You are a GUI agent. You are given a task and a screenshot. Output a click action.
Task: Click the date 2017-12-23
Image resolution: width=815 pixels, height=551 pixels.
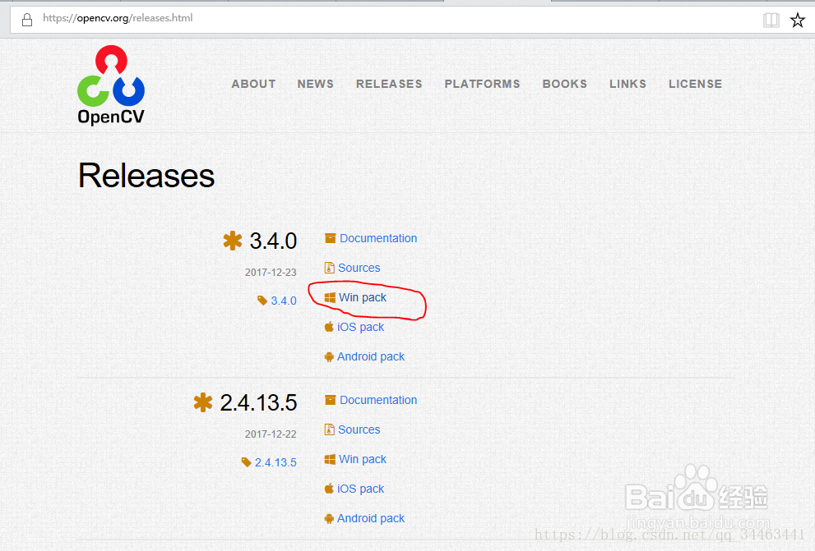point(271,272)
